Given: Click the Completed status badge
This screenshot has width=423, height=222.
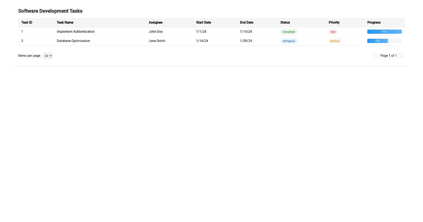Looking at the screenshot, I should (x=289, y=31).
